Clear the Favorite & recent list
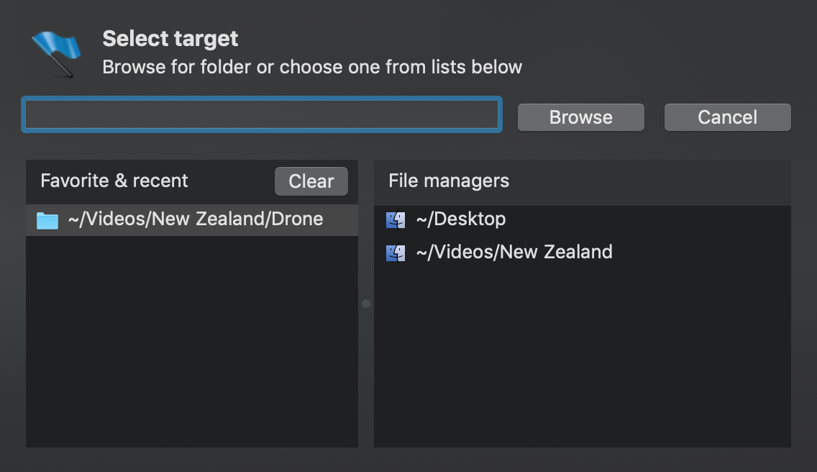 tap(311, 181)
